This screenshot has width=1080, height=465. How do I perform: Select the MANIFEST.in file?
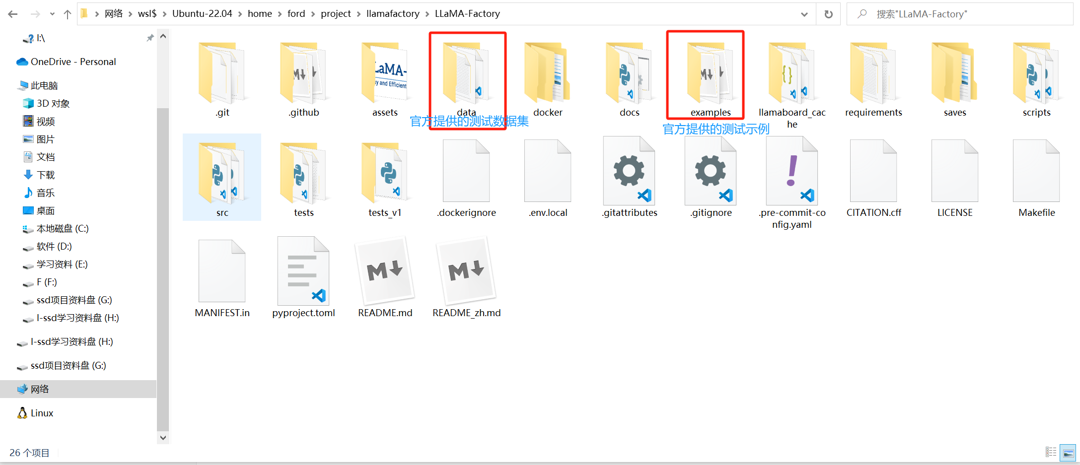click(222, 278)
